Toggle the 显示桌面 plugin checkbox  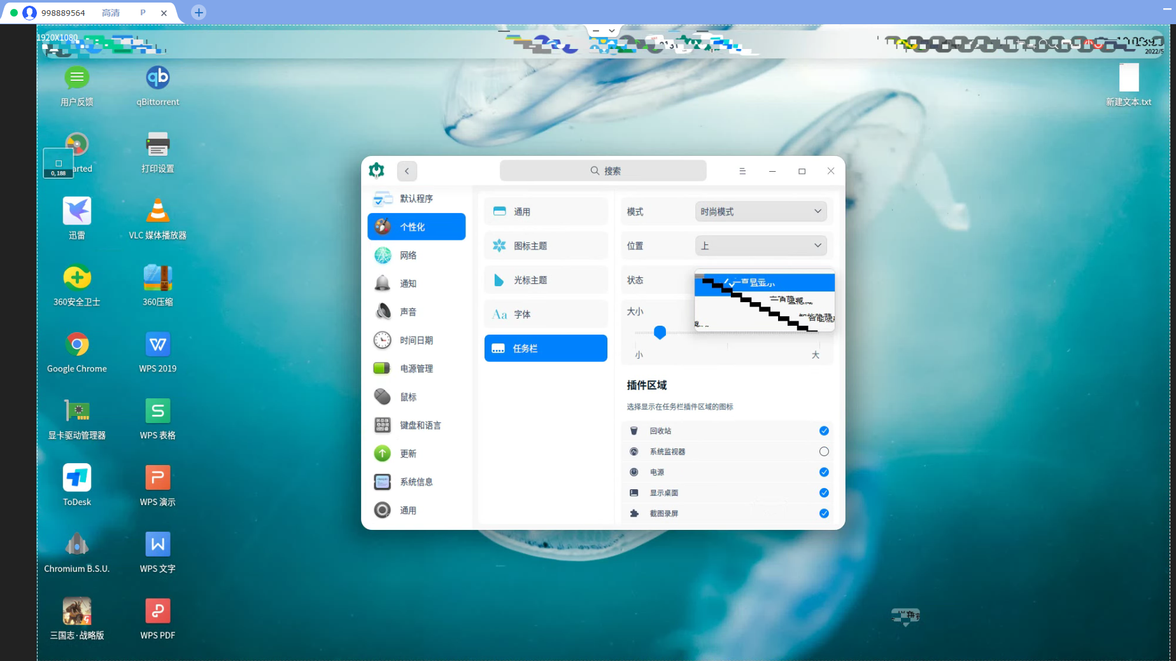coord(824,493)
